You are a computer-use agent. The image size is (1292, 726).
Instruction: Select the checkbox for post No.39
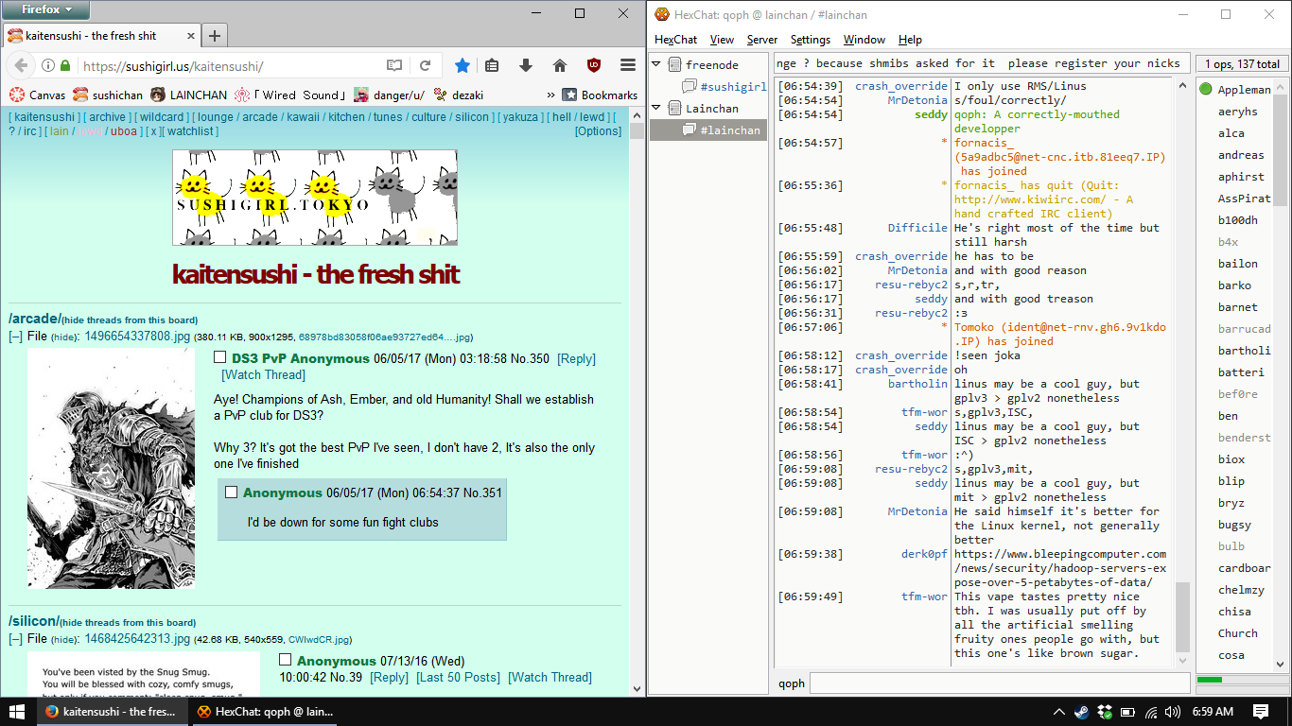[286, 660]
